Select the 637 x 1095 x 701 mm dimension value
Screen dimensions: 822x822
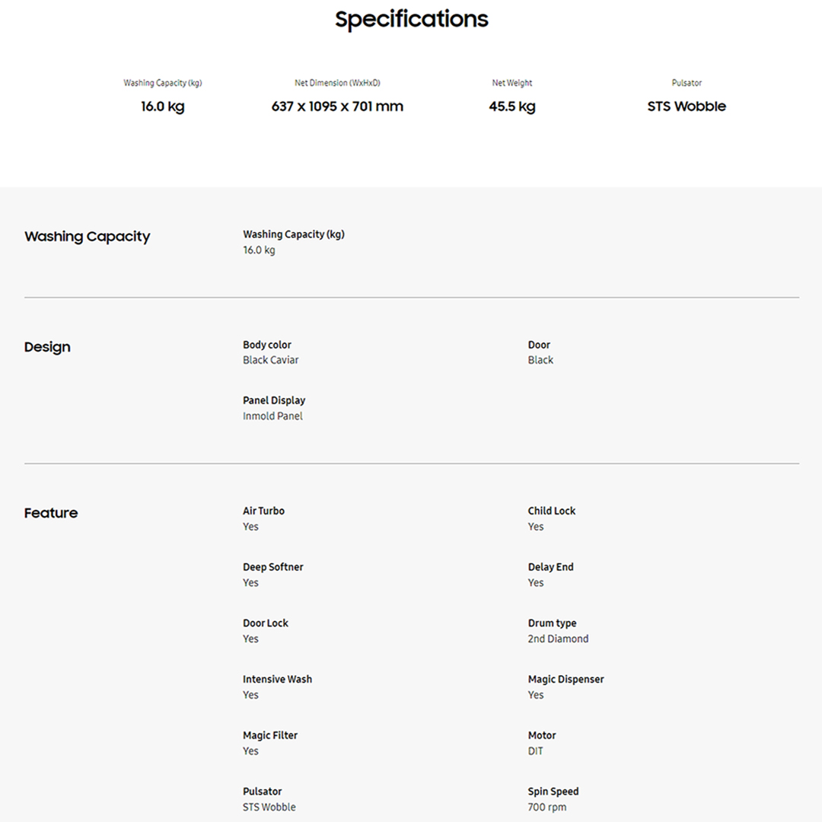337,107
